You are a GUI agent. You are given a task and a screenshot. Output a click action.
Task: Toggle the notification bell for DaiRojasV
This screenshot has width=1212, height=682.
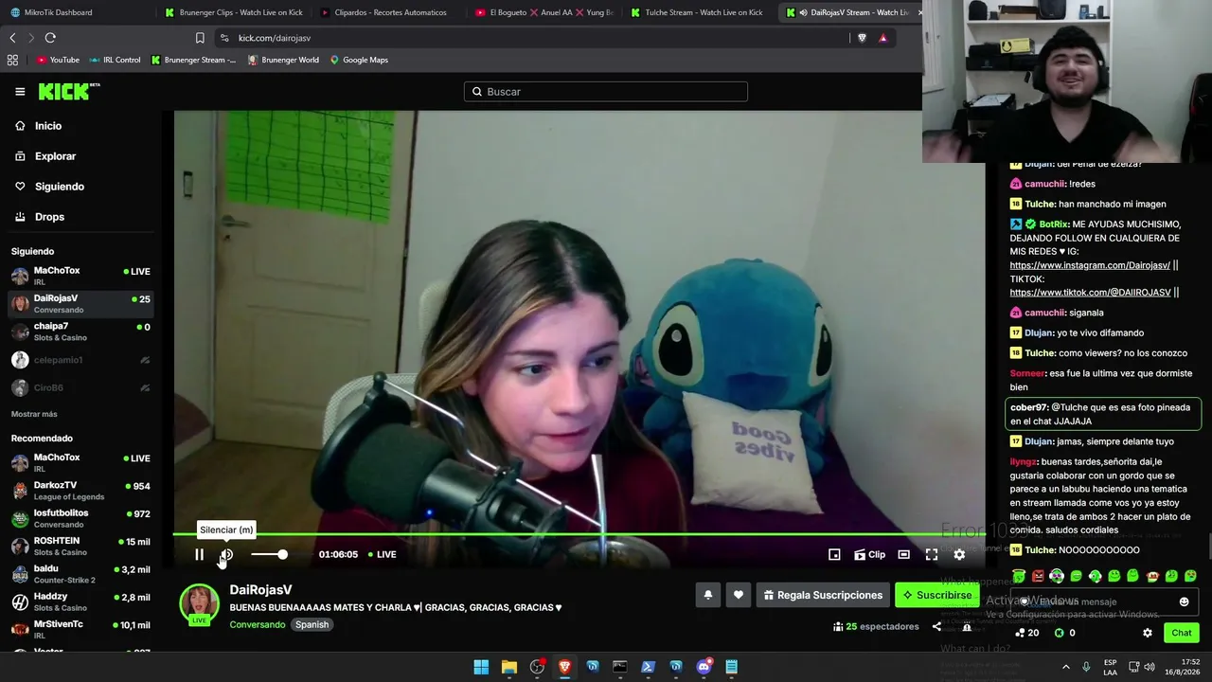tap(707, 595)
